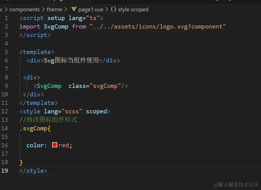Click the 'setup' attribute in script tag
Image resolution: width=261 pixels, height=190 pixels.
click(x=56, y=18)
